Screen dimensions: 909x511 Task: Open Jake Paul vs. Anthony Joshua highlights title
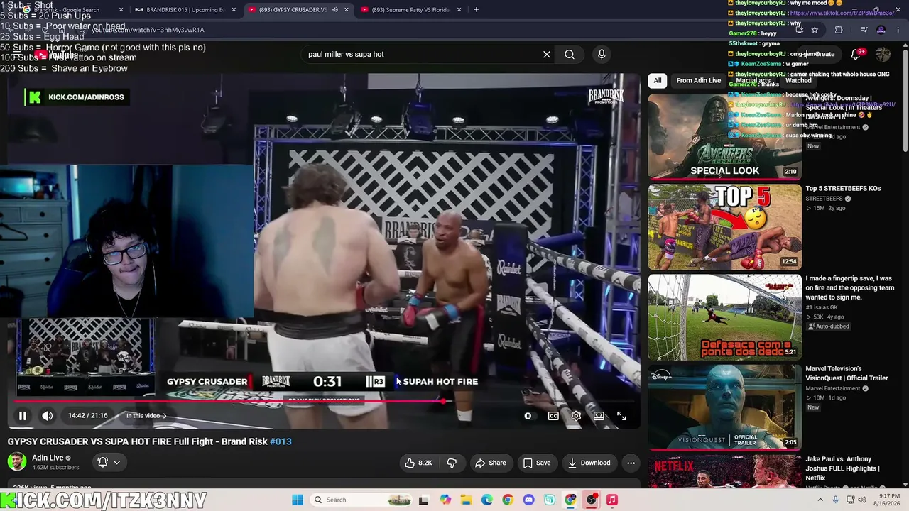coord(844,468)
